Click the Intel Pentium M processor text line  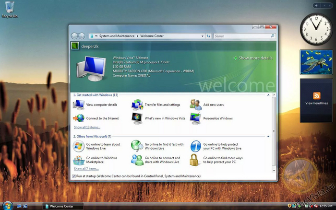[141, 62]
